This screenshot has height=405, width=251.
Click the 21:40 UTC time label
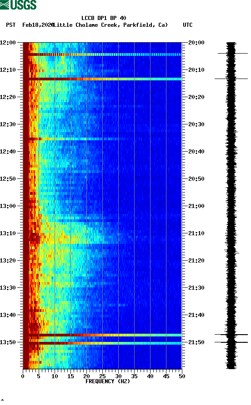coord(196,315)
